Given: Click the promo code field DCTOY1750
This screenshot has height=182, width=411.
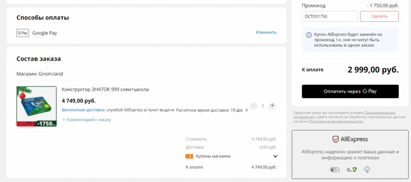Looking at the screenshot, I should [x=330, y=17].
